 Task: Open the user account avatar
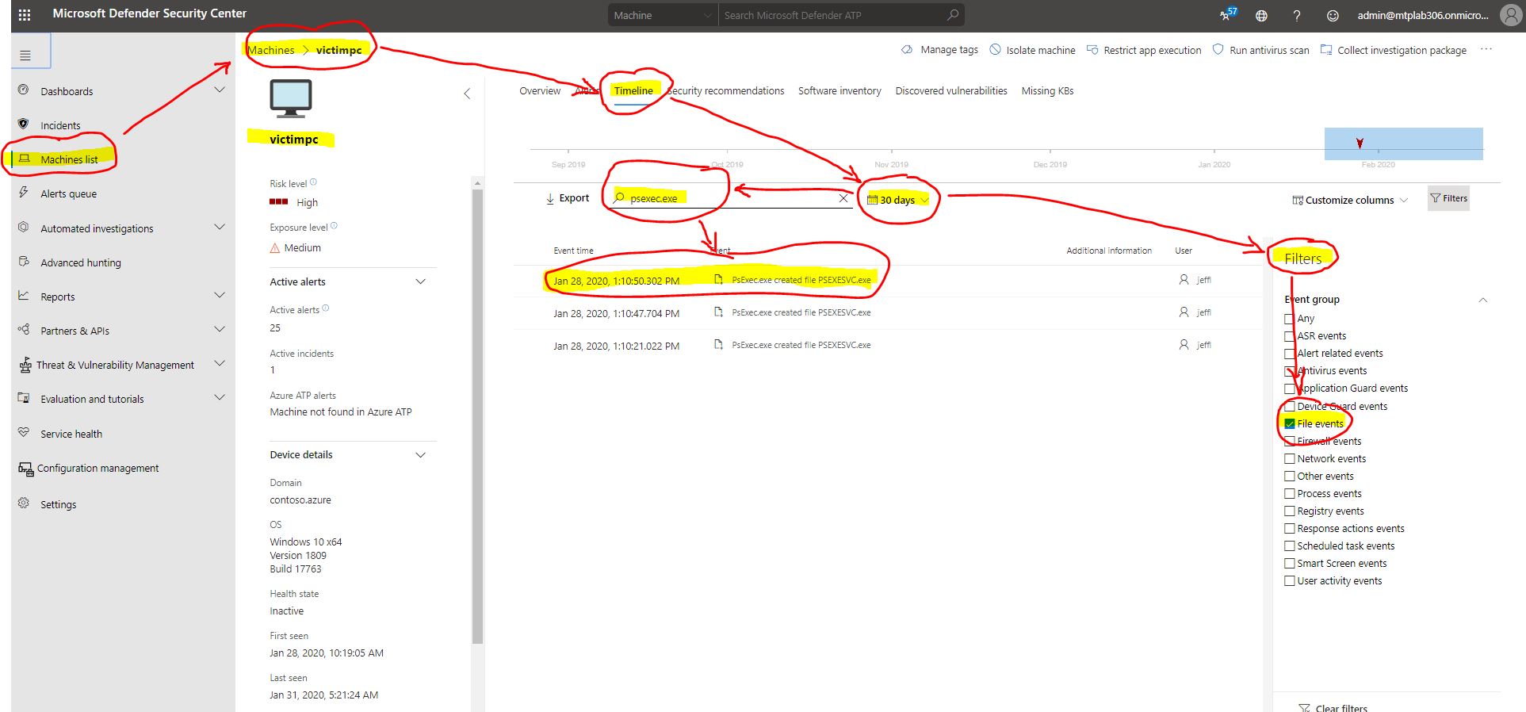pos(1511,14)
